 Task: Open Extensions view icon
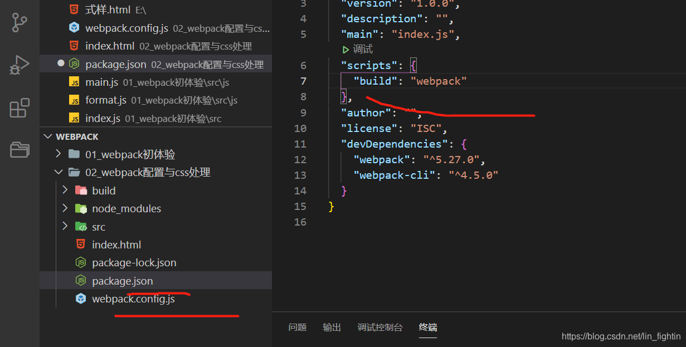[20, 107]
